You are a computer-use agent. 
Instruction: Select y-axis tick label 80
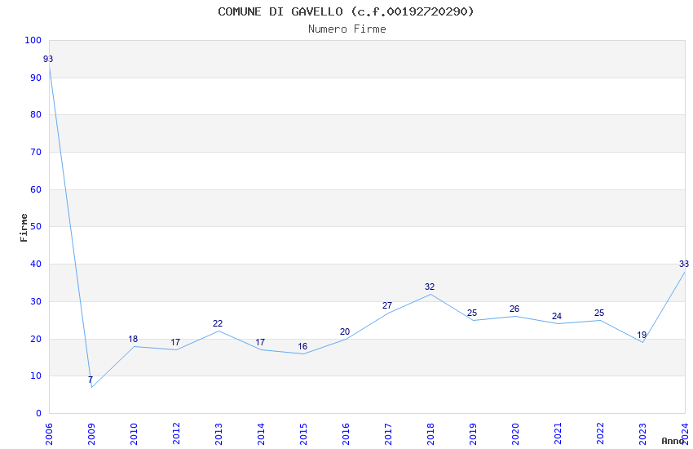36,114
